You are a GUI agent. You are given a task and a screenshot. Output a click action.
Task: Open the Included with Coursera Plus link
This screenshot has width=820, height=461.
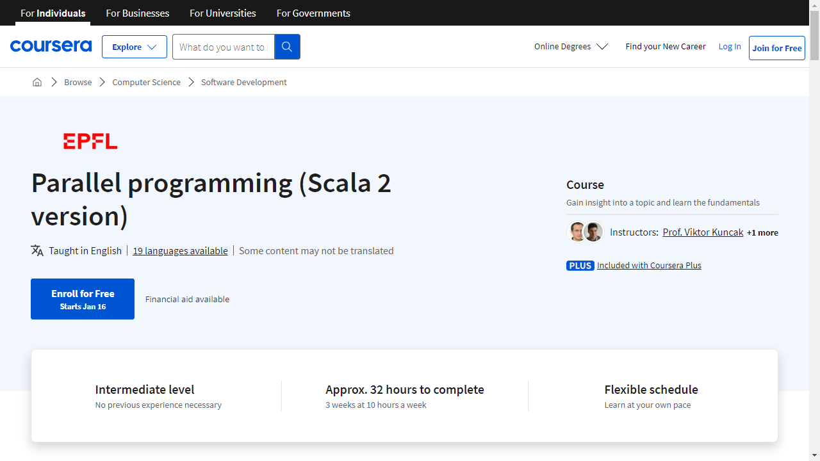[x=649, y=265]
